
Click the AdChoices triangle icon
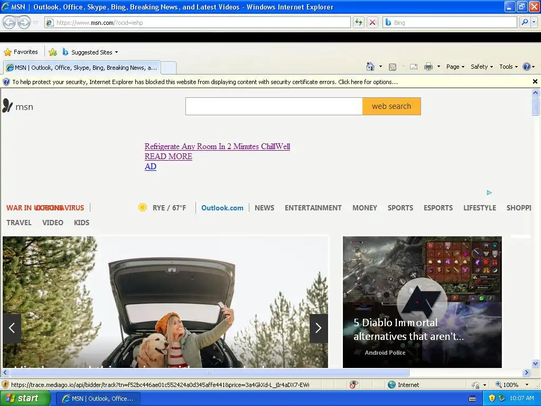click(489, 192)
